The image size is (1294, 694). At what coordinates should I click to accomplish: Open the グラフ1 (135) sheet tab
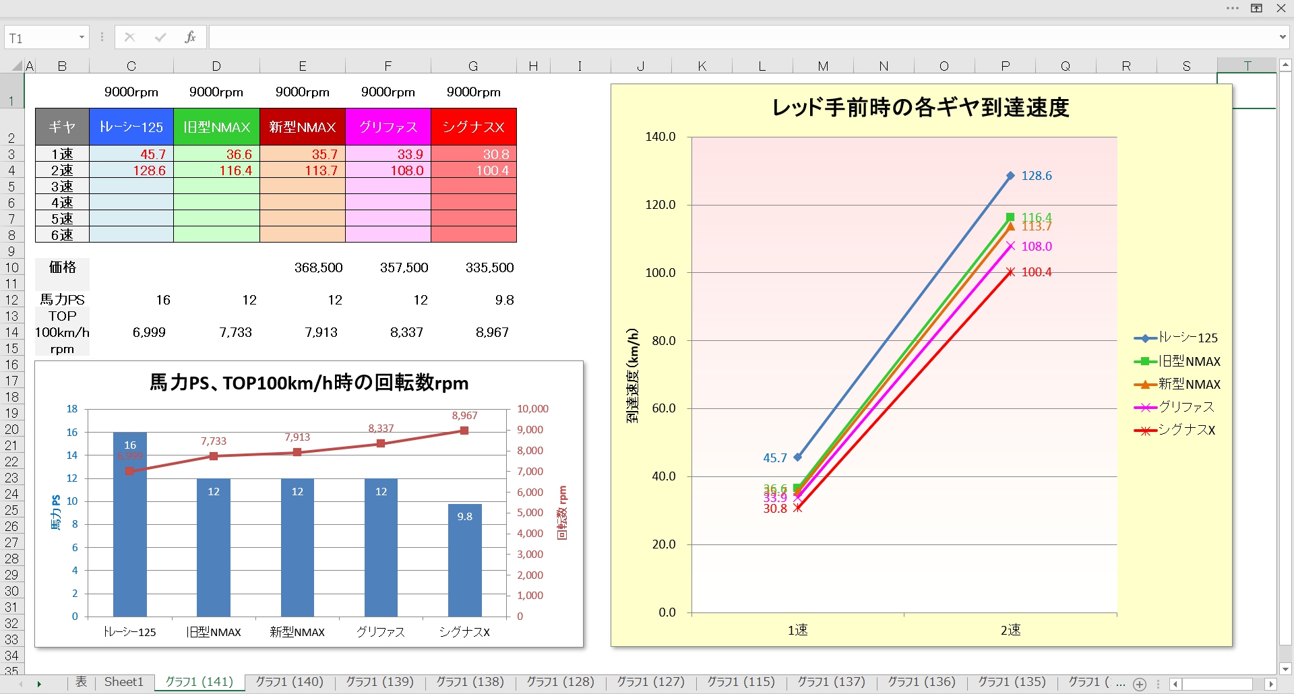(1012, 682)
